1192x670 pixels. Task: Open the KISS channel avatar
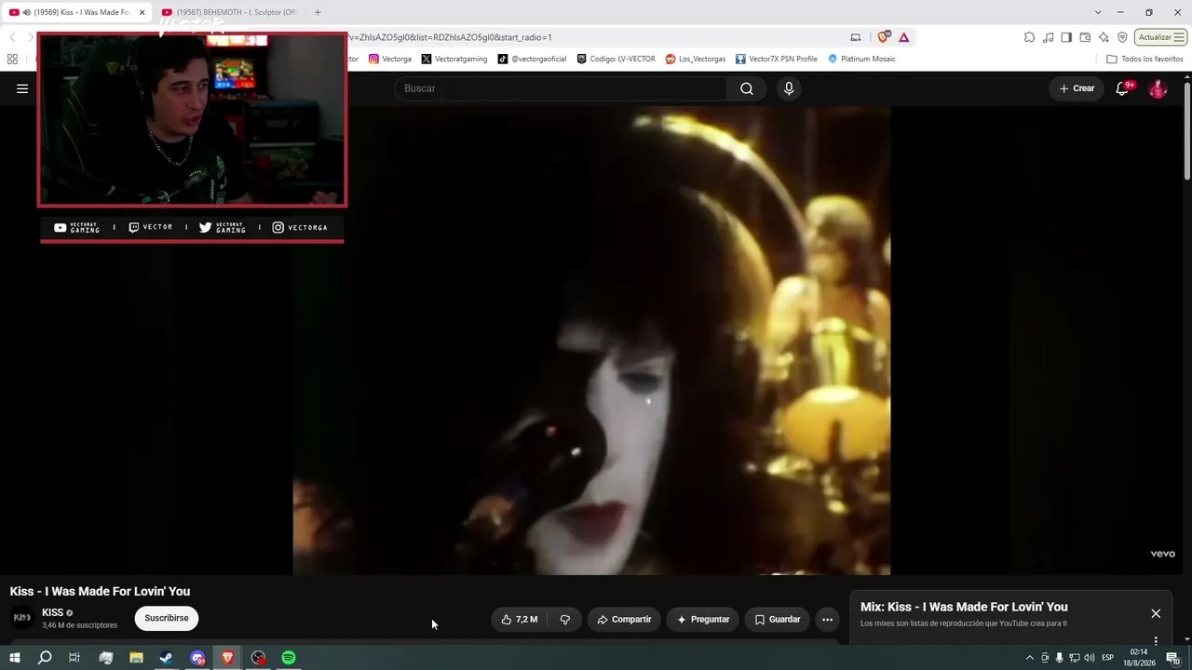(x=22, y=618)
